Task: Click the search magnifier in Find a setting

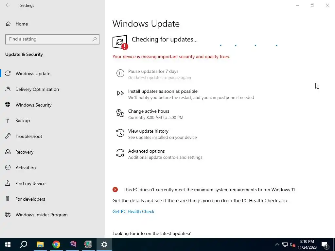Action: point(95,39)
